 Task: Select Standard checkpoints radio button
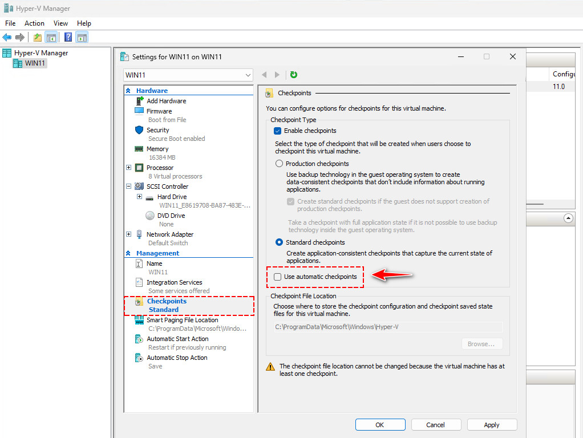pos(279,242)
